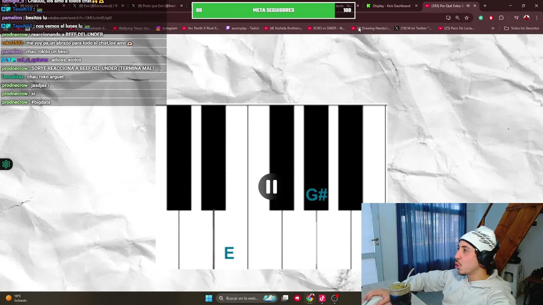Mute the YouTube tab via its speaker icon
The height and width of the screenshot is (305, 543).
tap(468, 6)
